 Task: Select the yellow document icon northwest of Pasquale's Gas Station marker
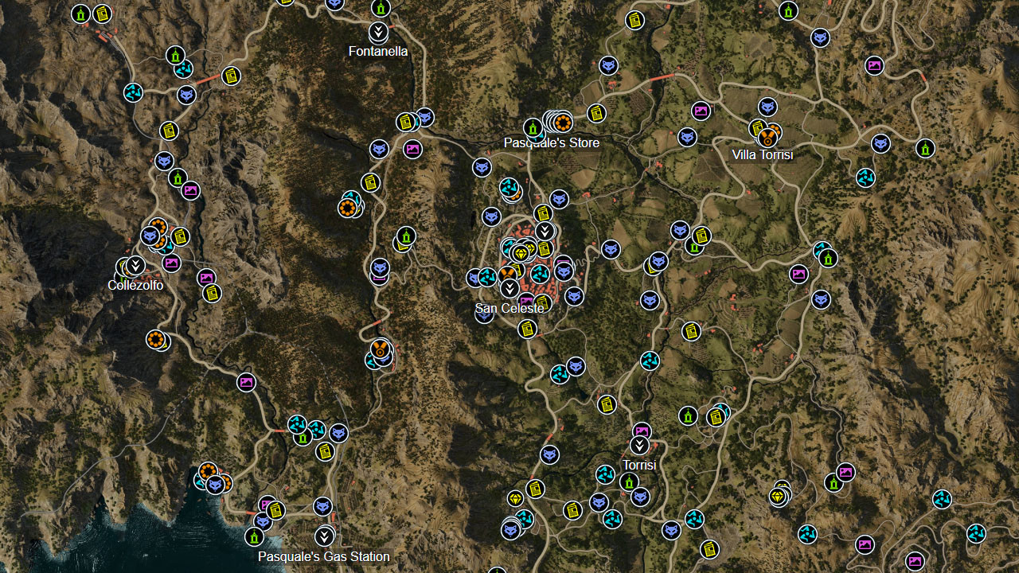276,510
